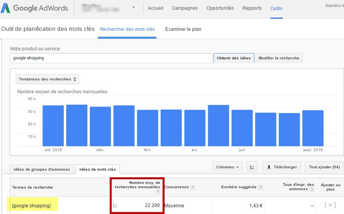The height and width of the screenshot is (214, 344).
Task: Add google shopping keyword to plan arrow
Action: [x=330, y=205]
